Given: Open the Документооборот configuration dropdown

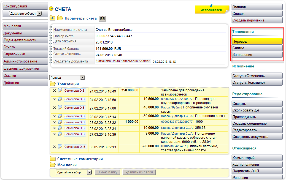Looking at the screenshot, I should coord(39,13).
